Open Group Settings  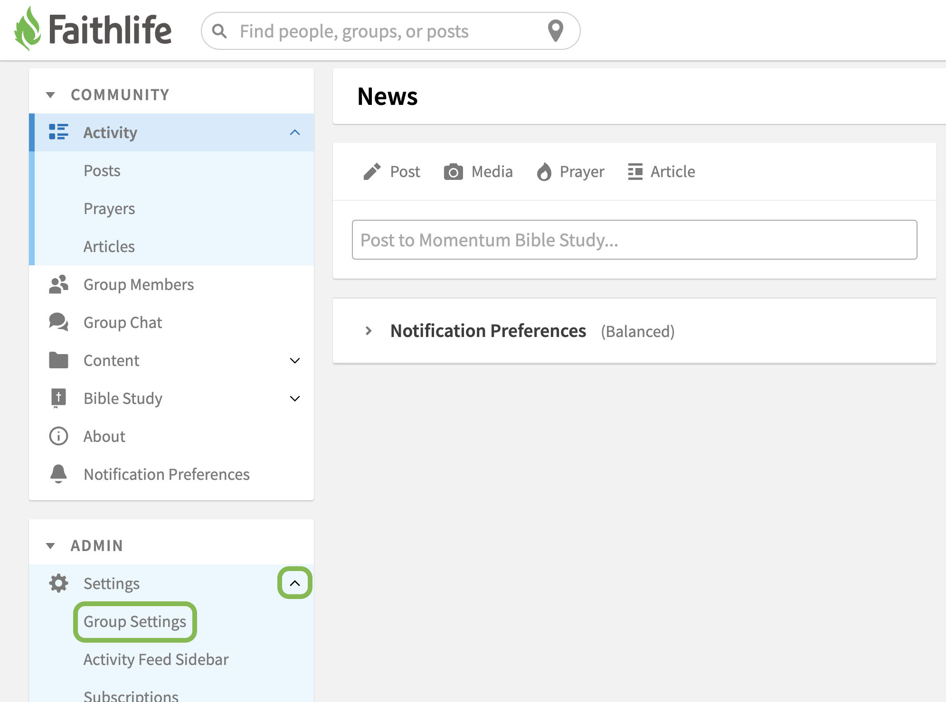click(135, 622)
